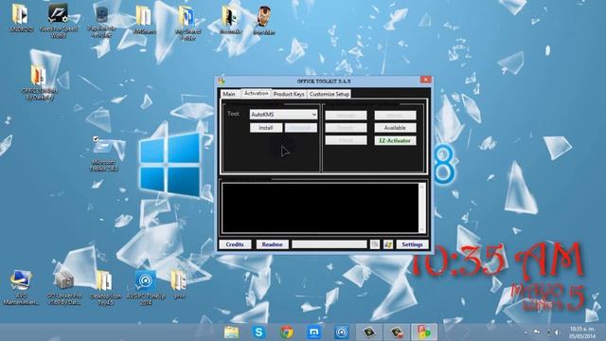Viewport: 606px width, 341px height.
Task: Click the Available button
Action: point(395,128)
